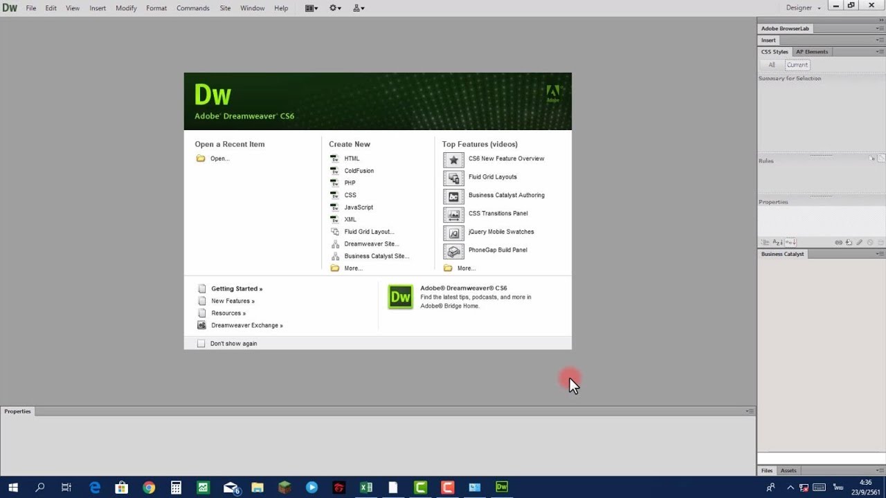The height and width of the screenshot is (498, 886).
Task: Open the Site management icon dropdown
Action: click(x=359, y=8)
